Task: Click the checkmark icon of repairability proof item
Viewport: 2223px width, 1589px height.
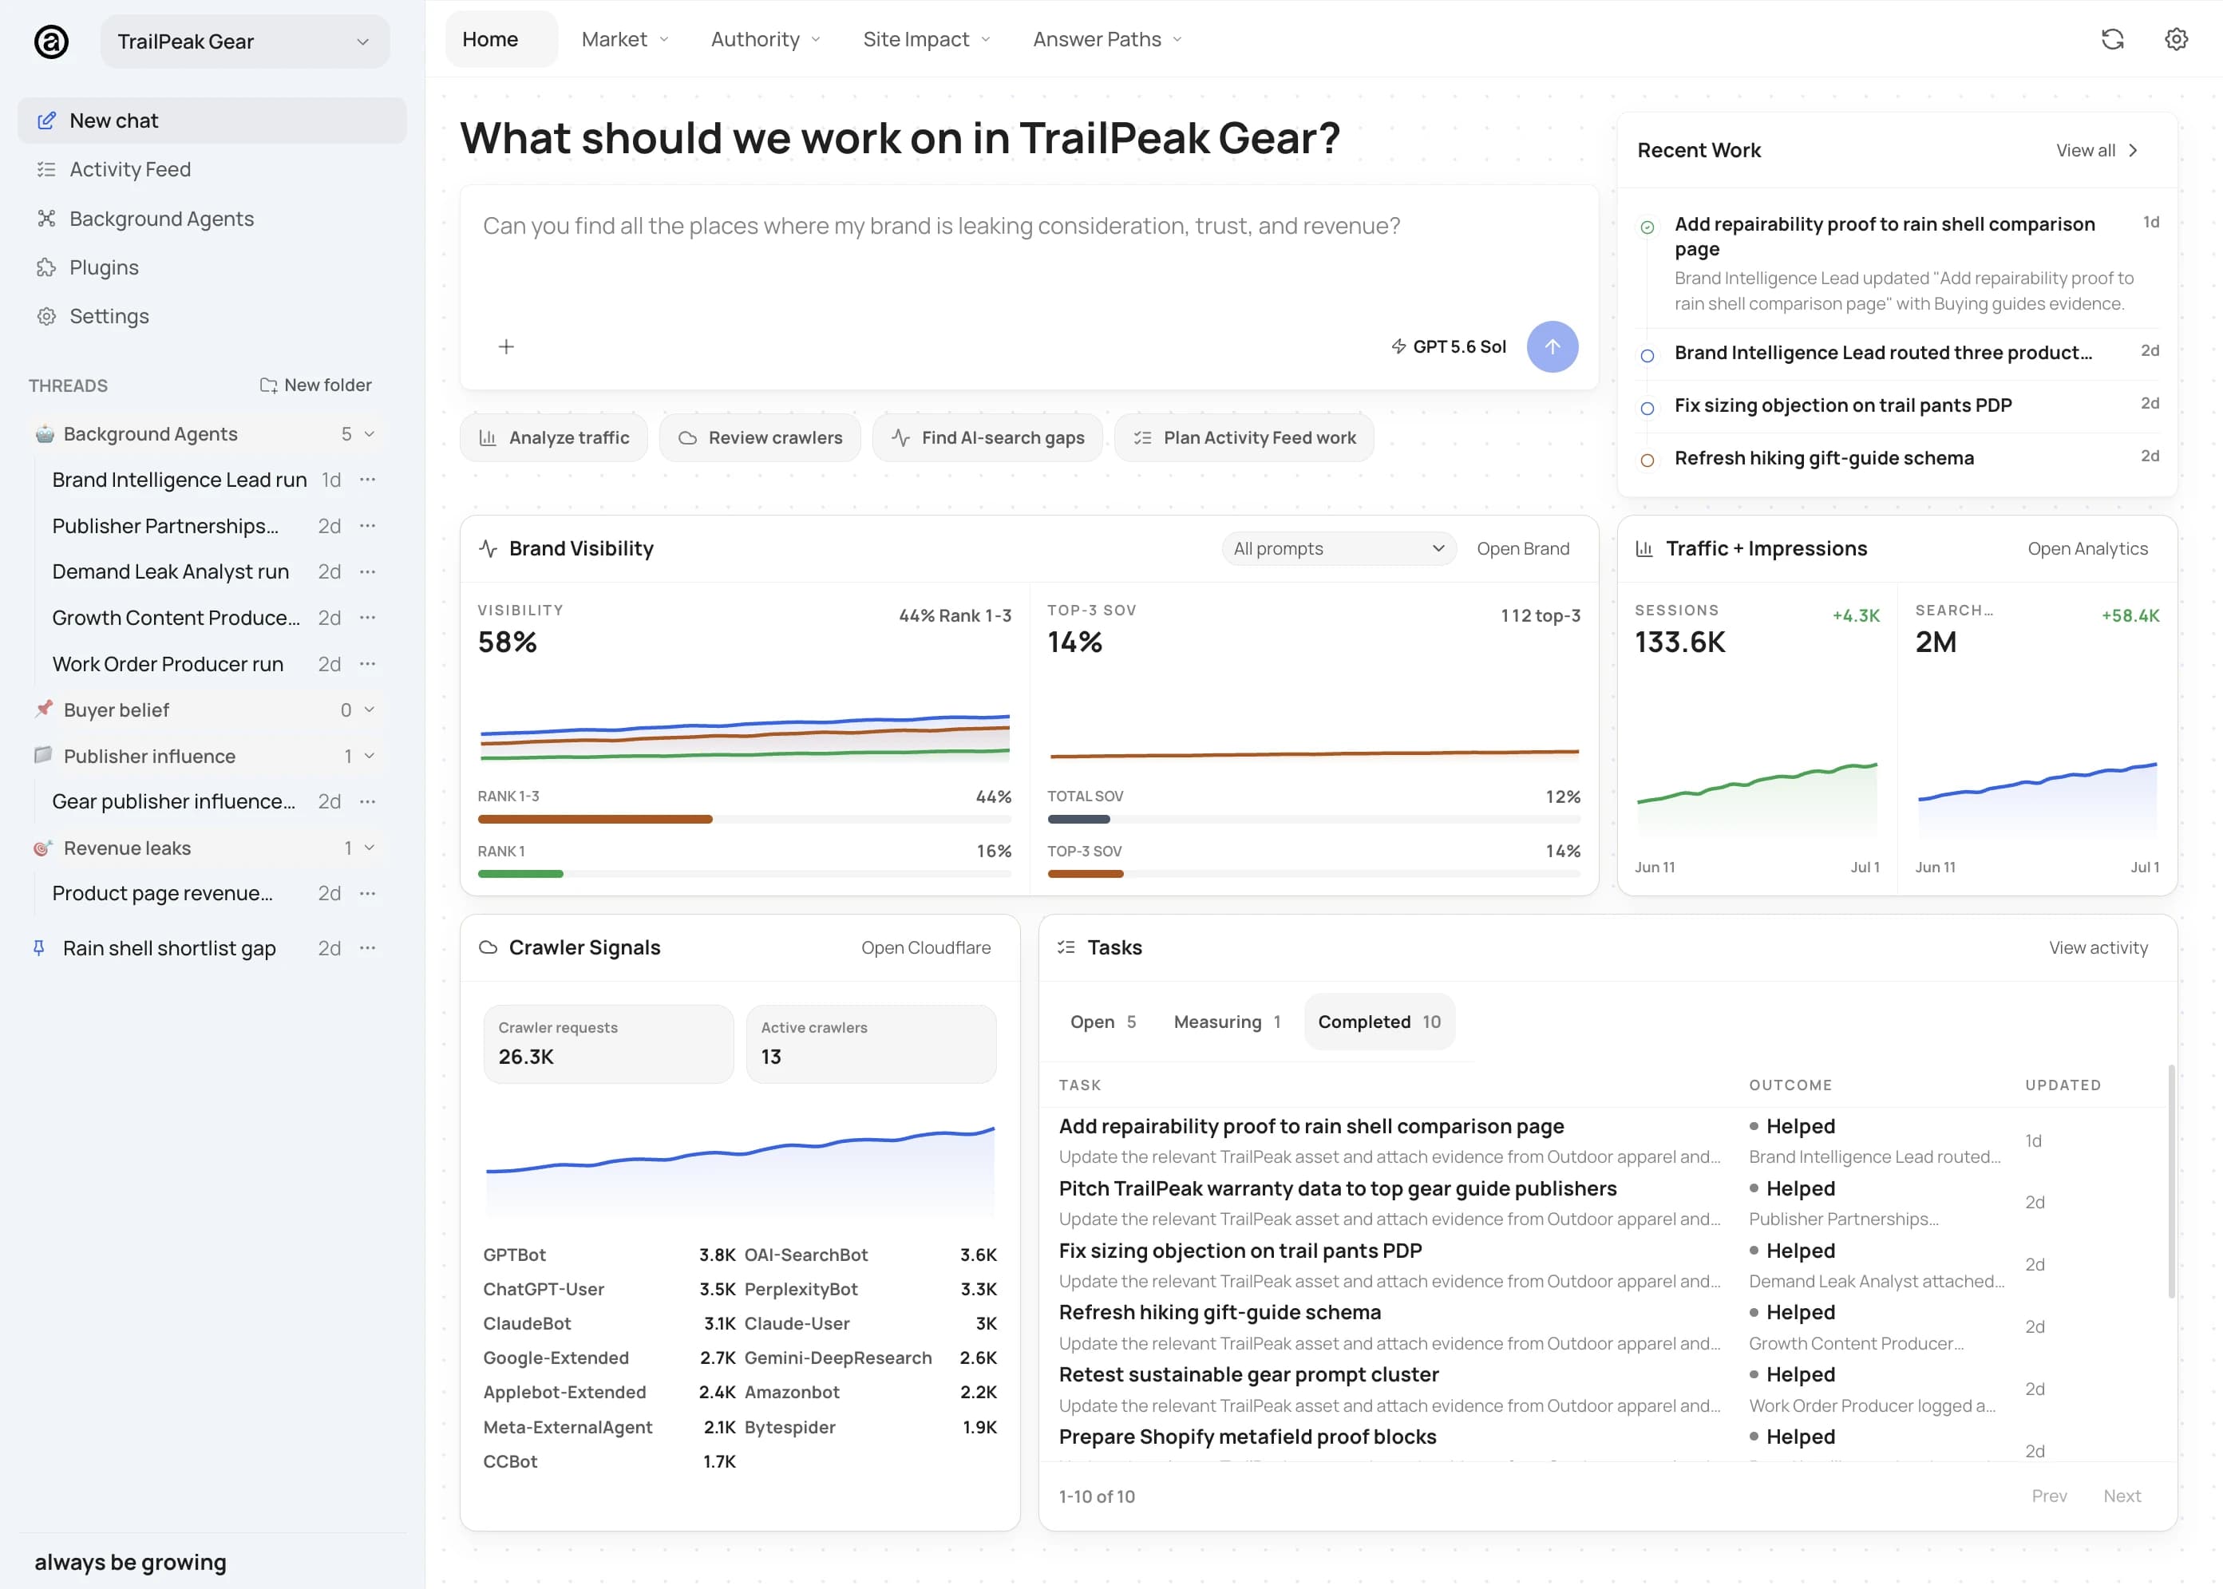Action: point(1647,227)
